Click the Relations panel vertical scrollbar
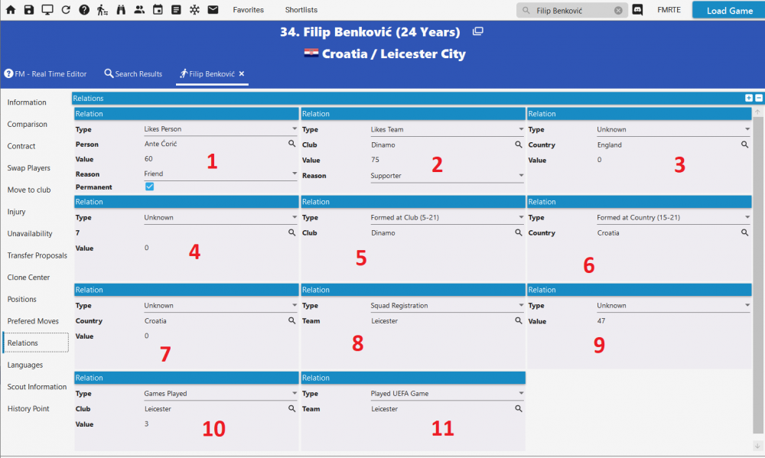 [x=757, y=275]
